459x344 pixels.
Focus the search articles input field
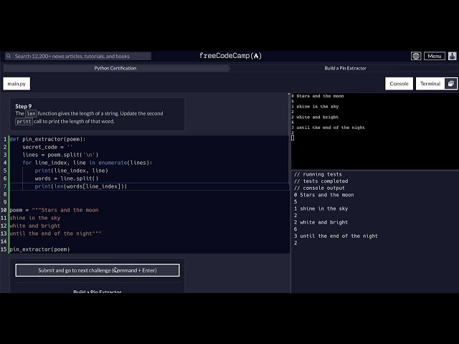[x=78, y=56]
